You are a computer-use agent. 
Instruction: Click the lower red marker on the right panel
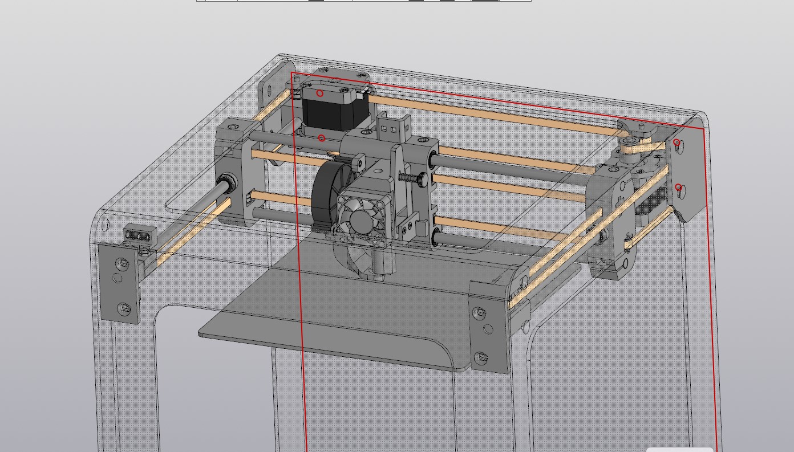678,186
